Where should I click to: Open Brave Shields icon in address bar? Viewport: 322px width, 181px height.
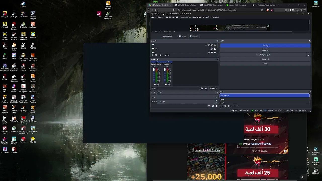pos(268,10)
